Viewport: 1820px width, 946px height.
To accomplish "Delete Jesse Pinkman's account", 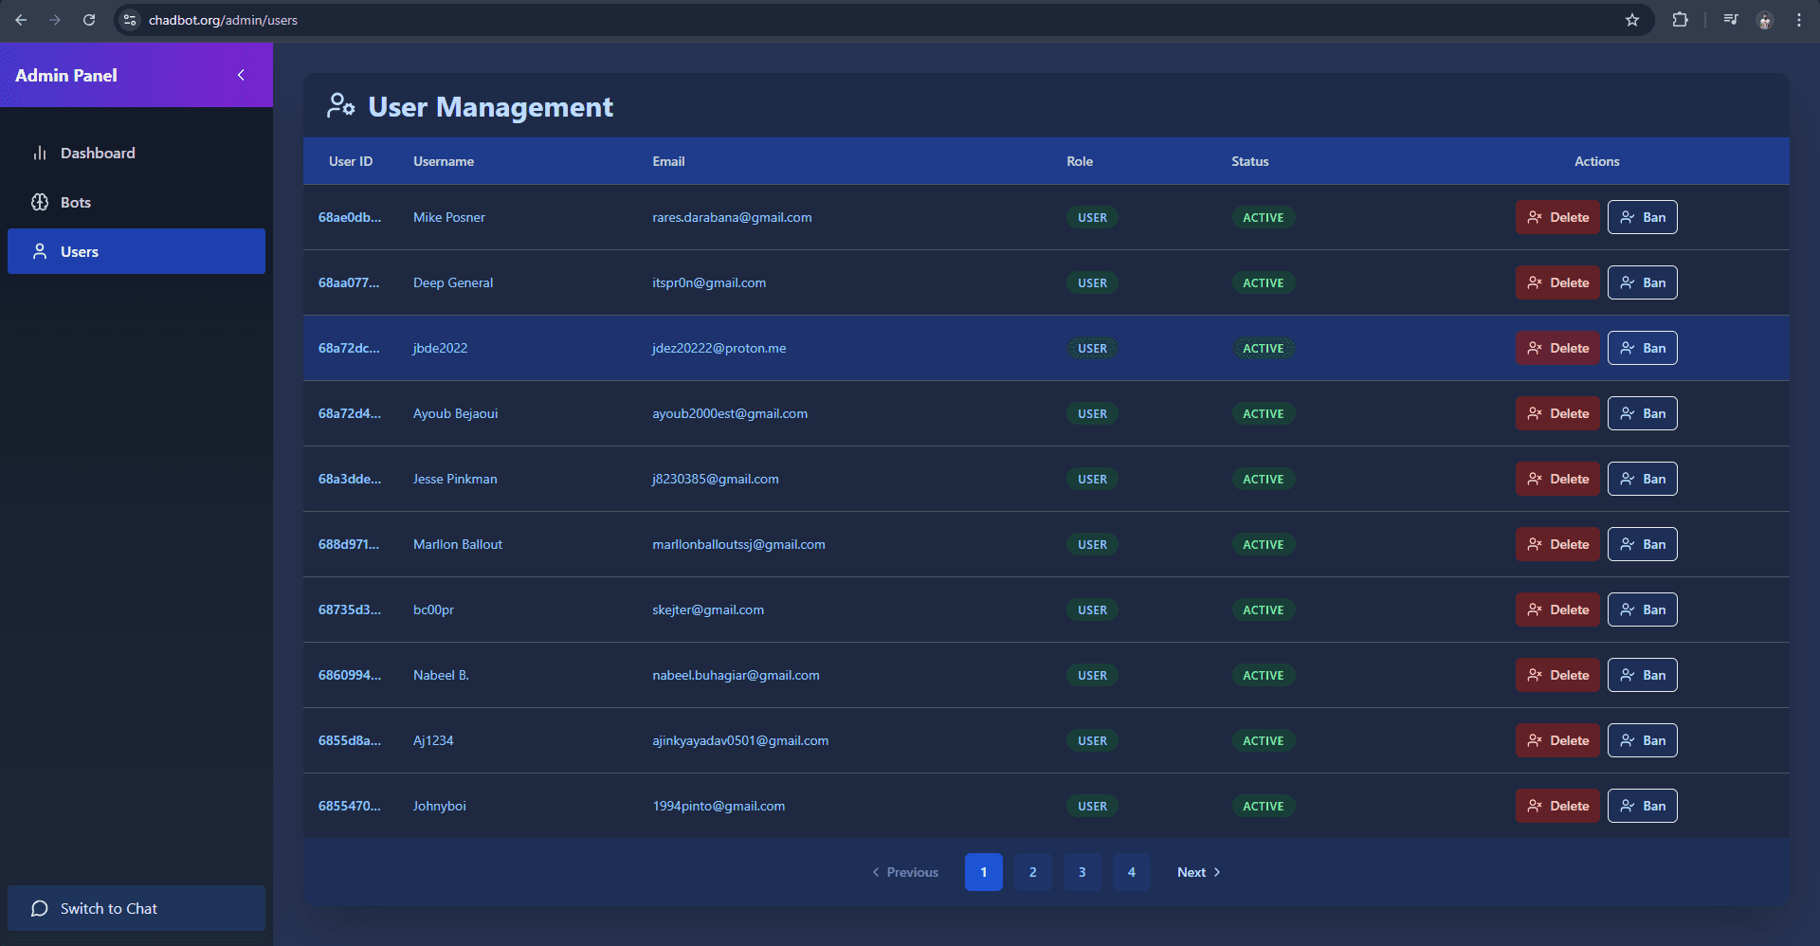I will (1557, 479).
